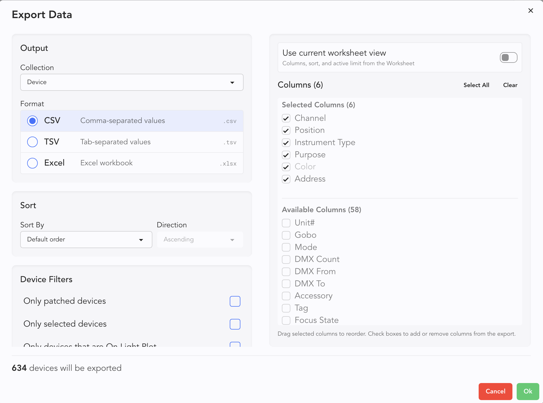
Task: Check the Focus State column
Action: coord(286,320)
